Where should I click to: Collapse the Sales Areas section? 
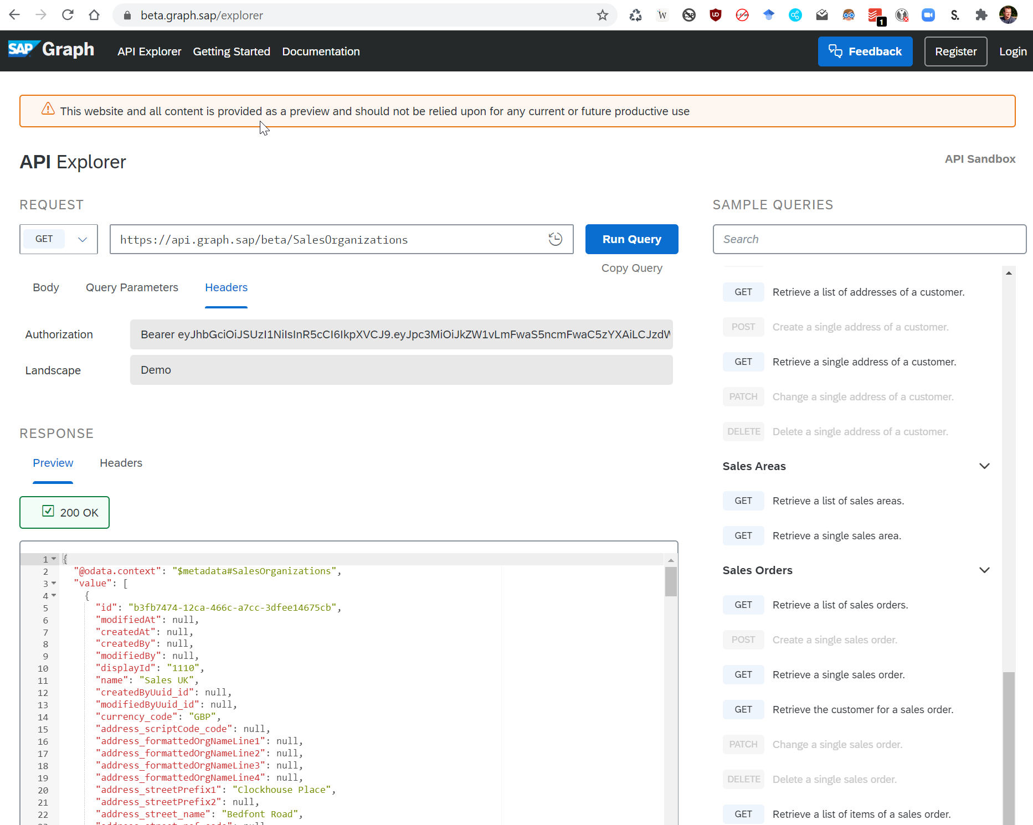(984, 466)
